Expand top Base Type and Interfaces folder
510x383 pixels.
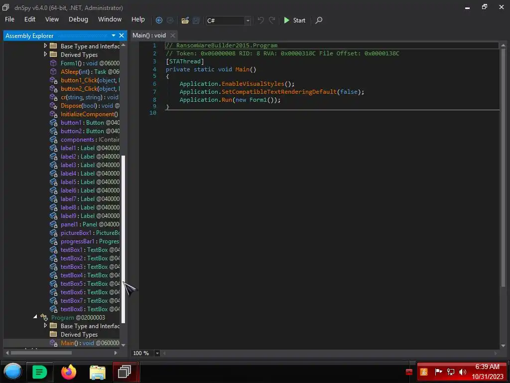pos(45,46)
